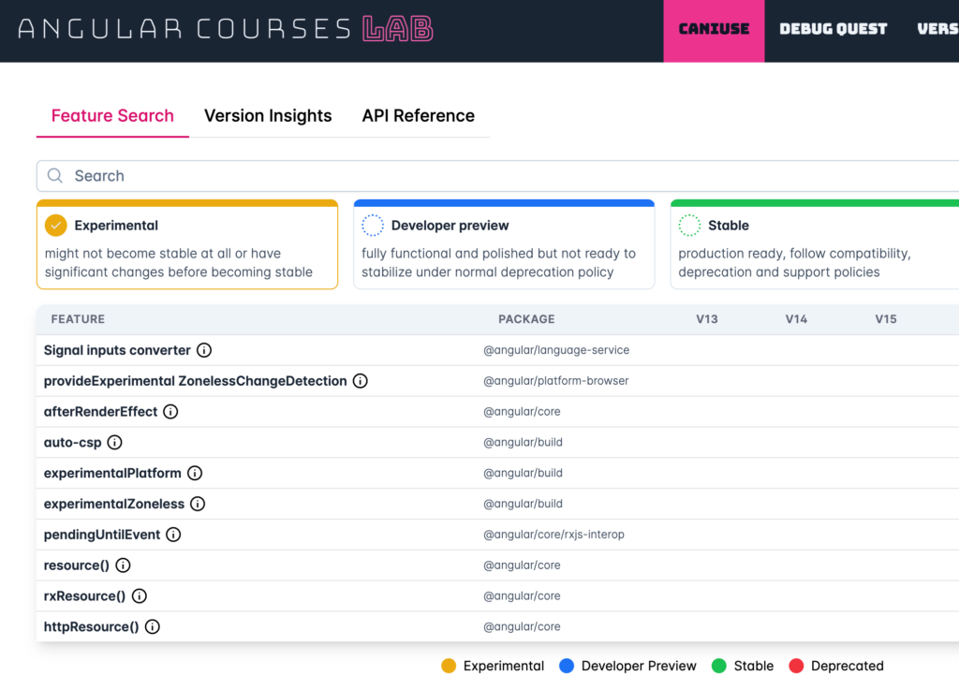Go to DEBUG QUEST in navigation

click(x=833, y=29)
